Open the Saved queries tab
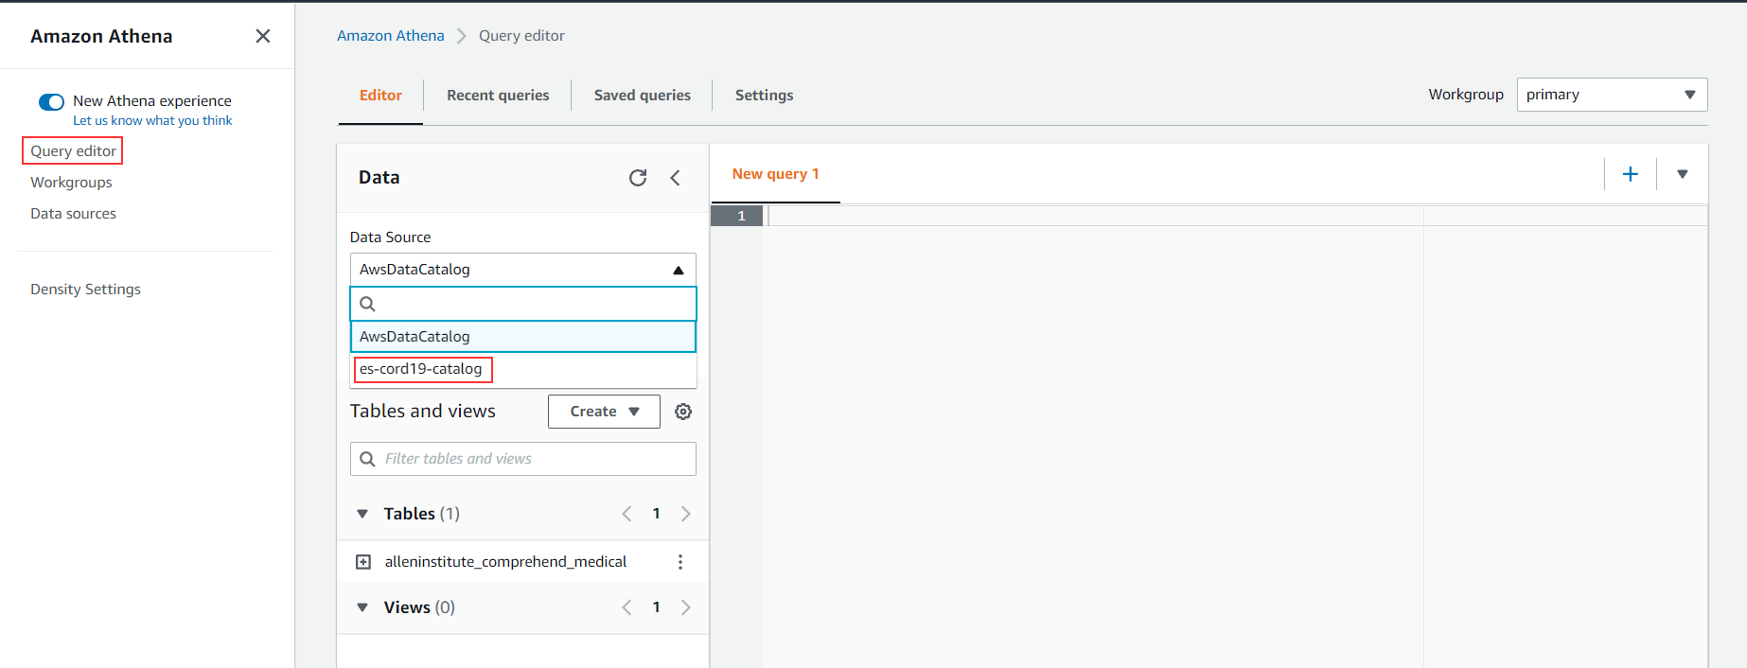The width and height of the screenshot is (1747, 668). point(642,95)
